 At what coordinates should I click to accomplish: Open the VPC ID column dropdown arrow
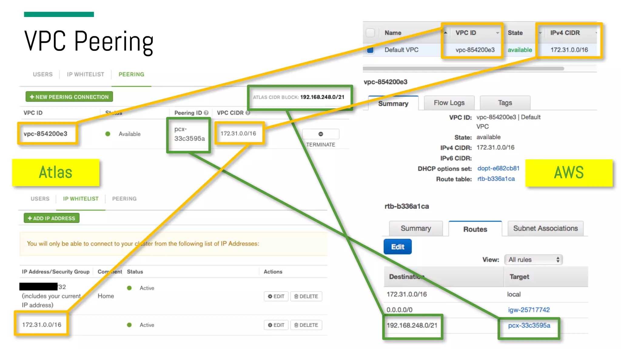click(497, 33)
